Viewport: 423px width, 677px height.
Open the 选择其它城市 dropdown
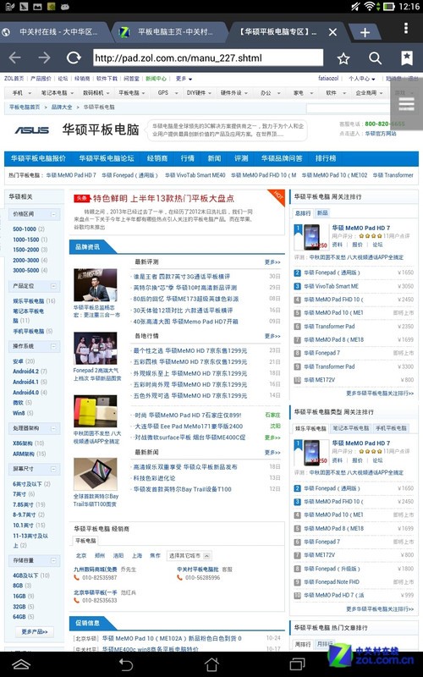click(x=189, y=556)
